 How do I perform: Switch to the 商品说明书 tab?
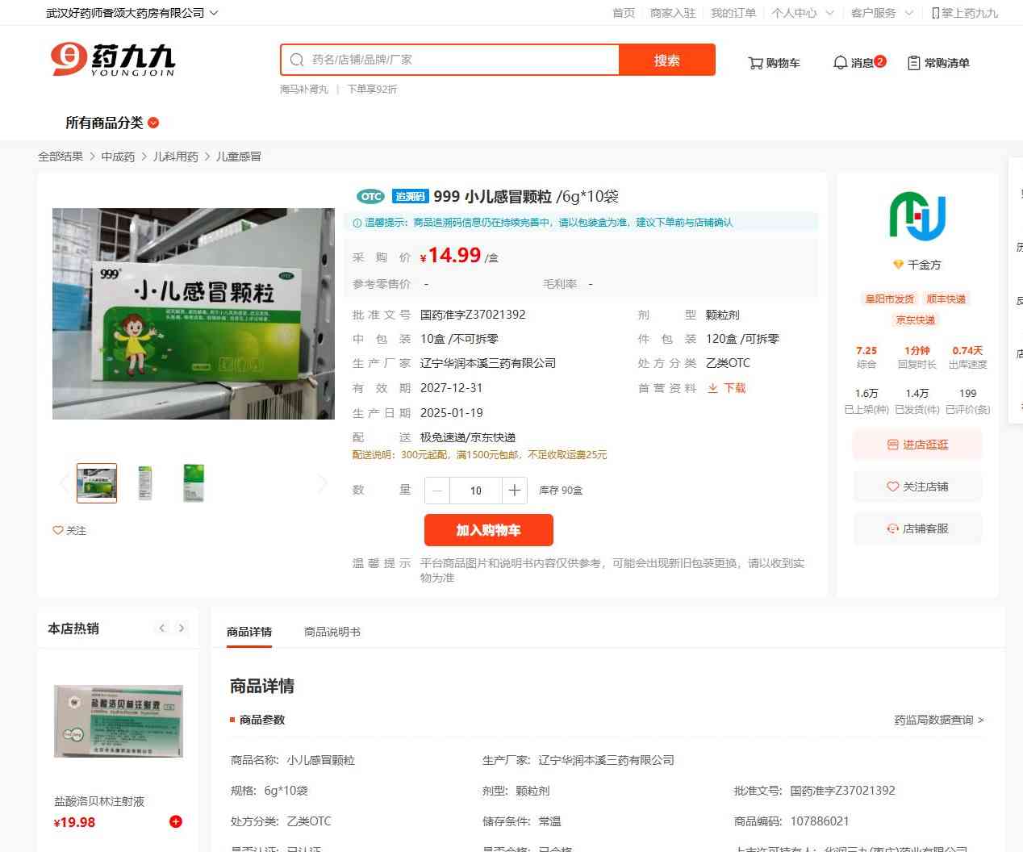click(332, 632)
